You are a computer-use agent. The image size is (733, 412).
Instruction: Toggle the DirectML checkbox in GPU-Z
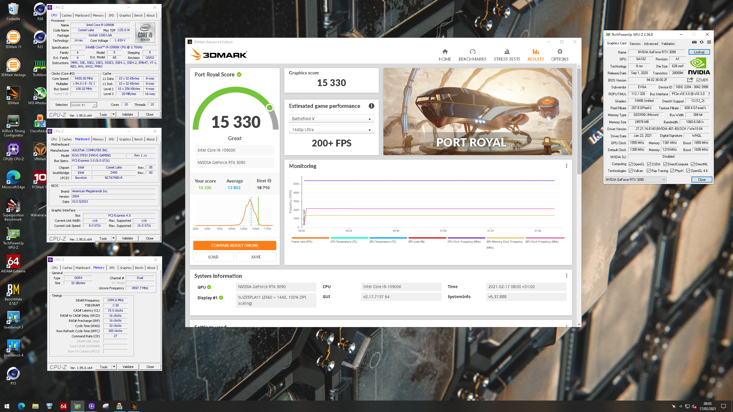click(693, 164)
